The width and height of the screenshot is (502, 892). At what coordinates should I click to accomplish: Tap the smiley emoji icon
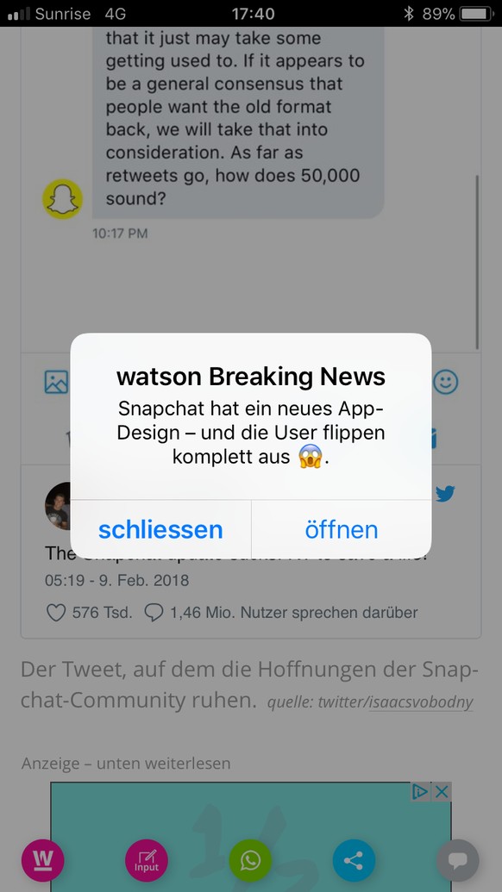[x=445, y=383]
